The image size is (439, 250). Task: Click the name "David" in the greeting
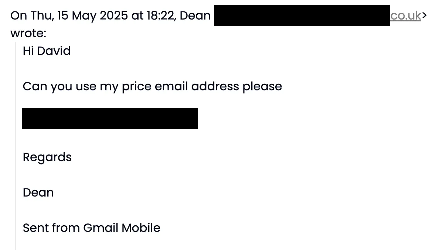coord(54,51)
